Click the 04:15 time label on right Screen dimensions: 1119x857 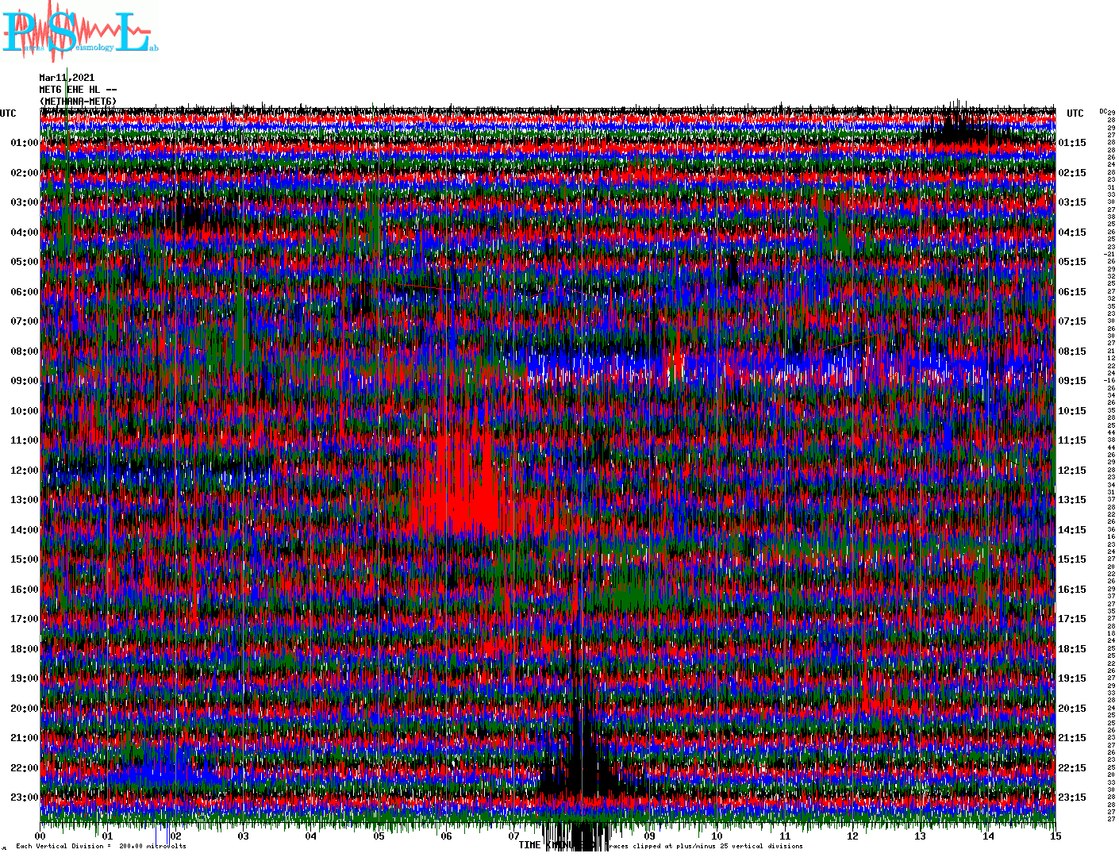[1072, 233]
